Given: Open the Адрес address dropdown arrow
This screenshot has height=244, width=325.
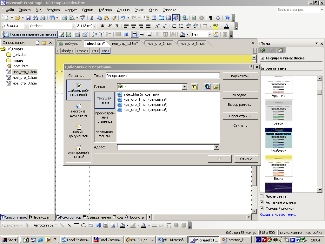Looking at the screenshot, I should click(216, 147).
